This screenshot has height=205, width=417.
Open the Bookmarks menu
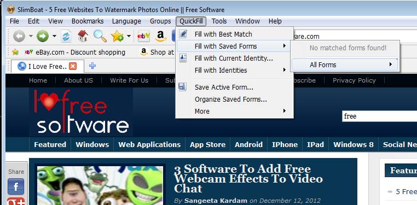pos(88,21)
